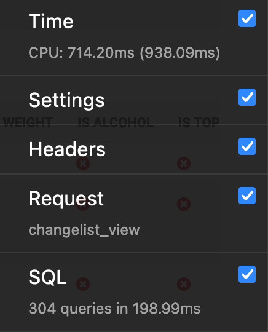Uncheck the Settings panel checkbox
Image resolution: width=268 pixels, height=332 pixels.
click(x=247, y=97)
